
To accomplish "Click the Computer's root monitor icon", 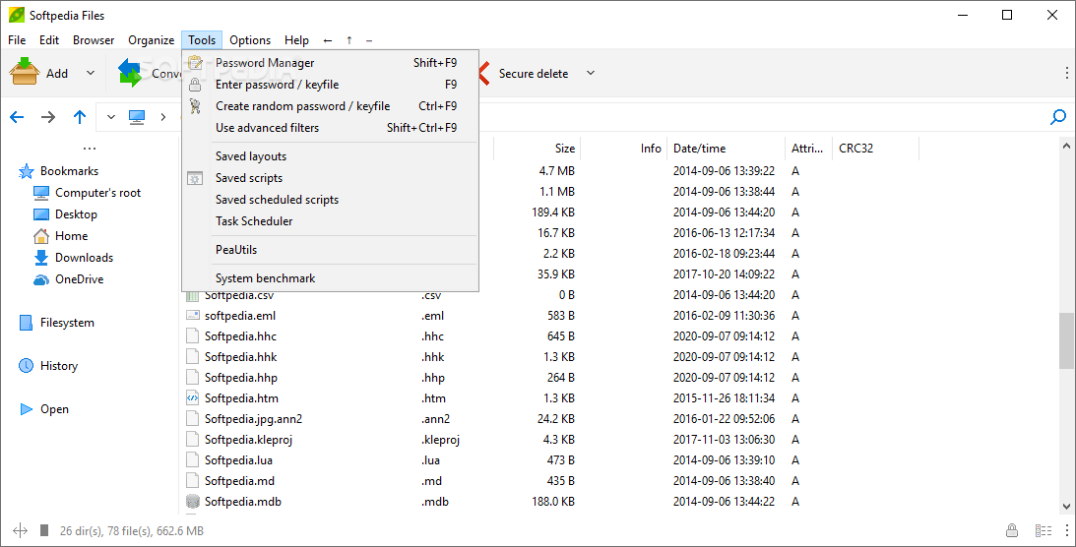I will click(41, 193).
